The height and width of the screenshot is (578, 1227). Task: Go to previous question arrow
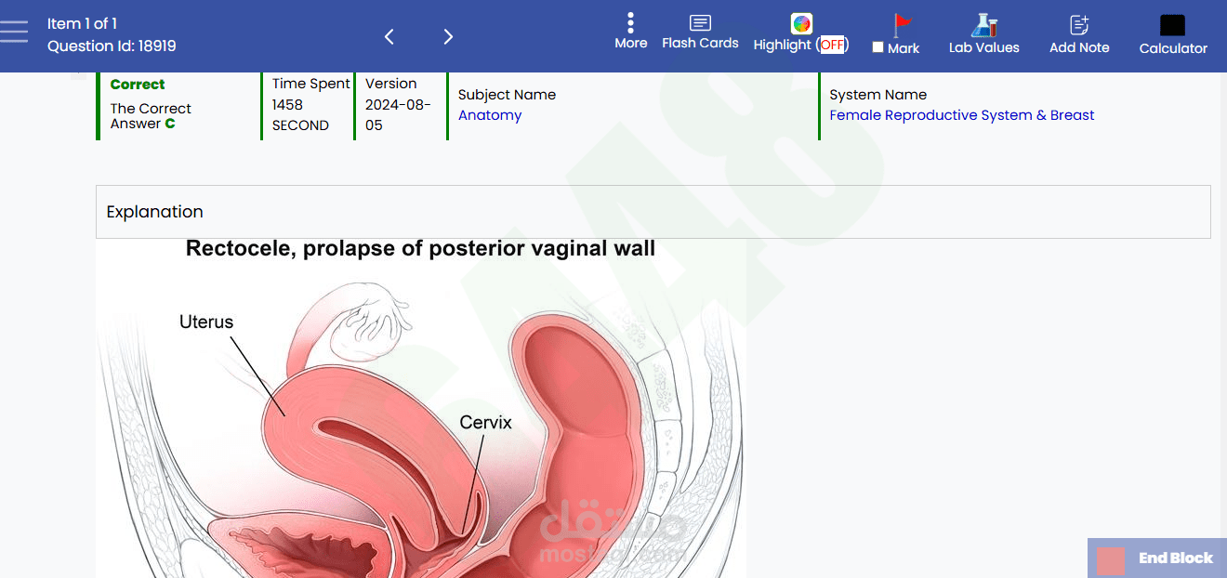[389, 36]
